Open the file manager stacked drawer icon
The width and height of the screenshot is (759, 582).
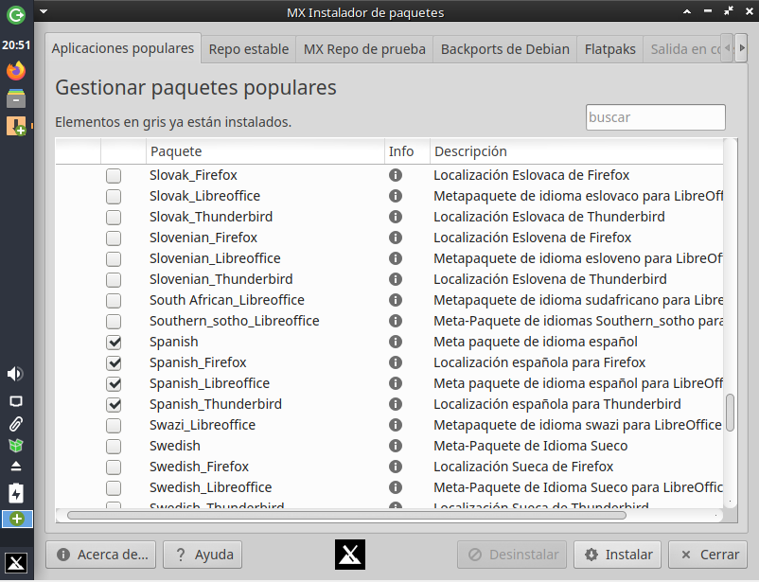16,98
